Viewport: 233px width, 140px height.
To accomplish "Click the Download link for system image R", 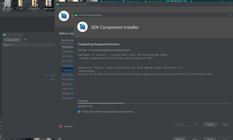I will (69, 70).
